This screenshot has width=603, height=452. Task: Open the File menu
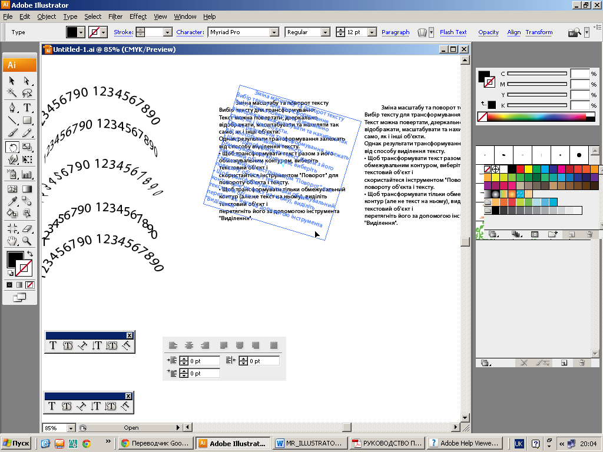pyautogui.click(x=8, y=16)
